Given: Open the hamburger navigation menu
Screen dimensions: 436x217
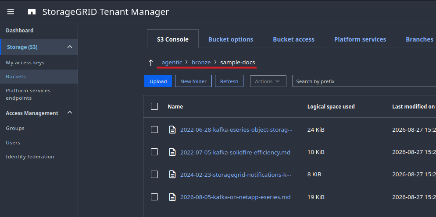Looking at the screenshot, I should [11, 12].
